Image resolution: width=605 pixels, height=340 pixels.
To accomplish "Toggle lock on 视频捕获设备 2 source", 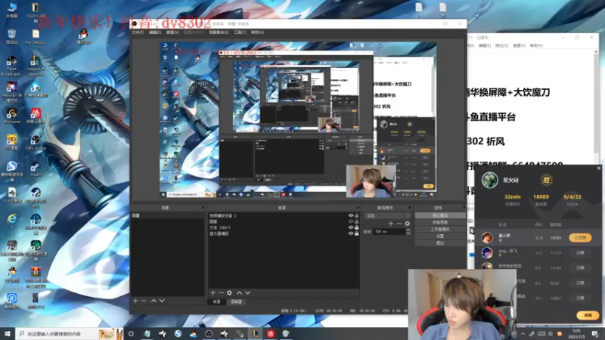I will tap(356, 215).
